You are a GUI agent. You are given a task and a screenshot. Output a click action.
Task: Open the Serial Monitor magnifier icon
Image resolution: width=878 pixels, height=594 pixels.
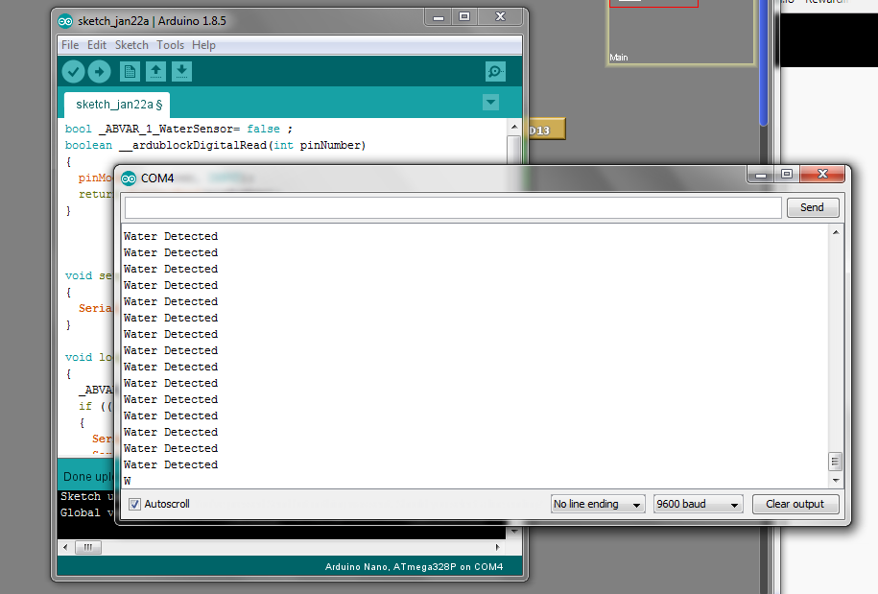click(x=495, y=72)
